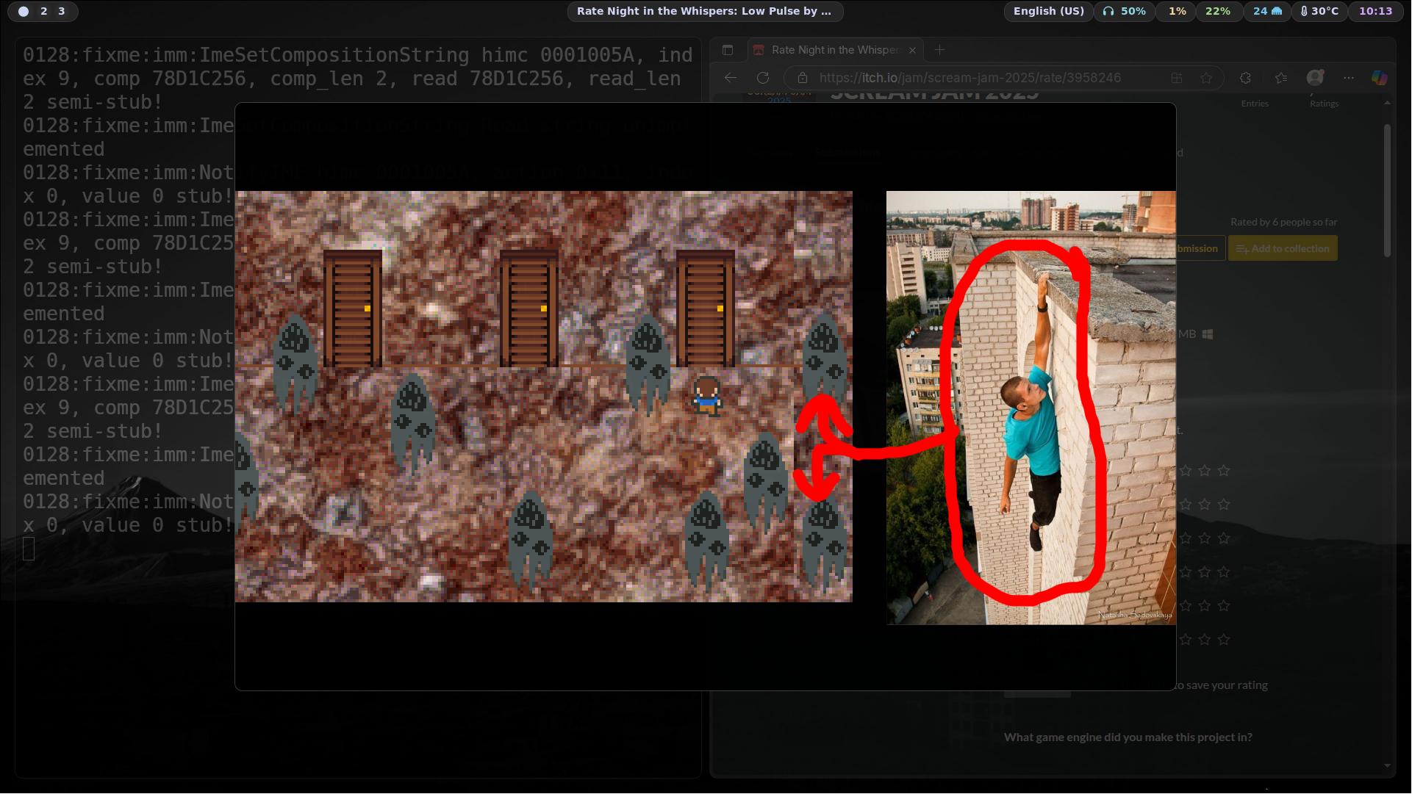
Task: Click the Extensions puzzle icon
Action: point(1245,78)
